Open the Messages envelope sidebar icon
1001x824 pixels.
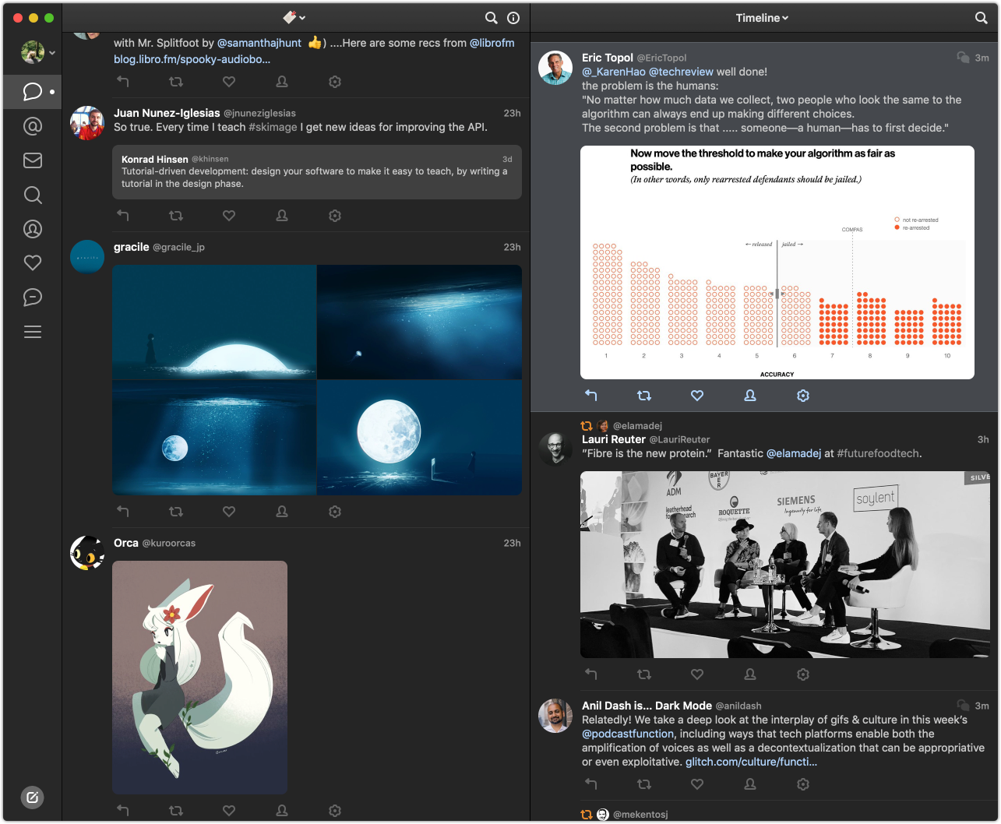[32, 160]
